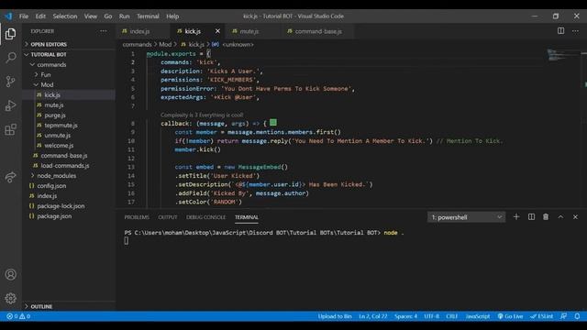587x330 pixels.
Task: Click the green color square in code
Action: coord(273,122)
